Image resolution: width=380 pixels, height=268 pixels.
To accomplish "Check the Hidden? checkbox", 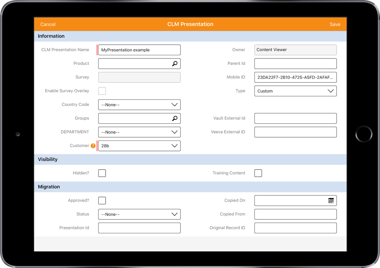I will pos(102,173).
